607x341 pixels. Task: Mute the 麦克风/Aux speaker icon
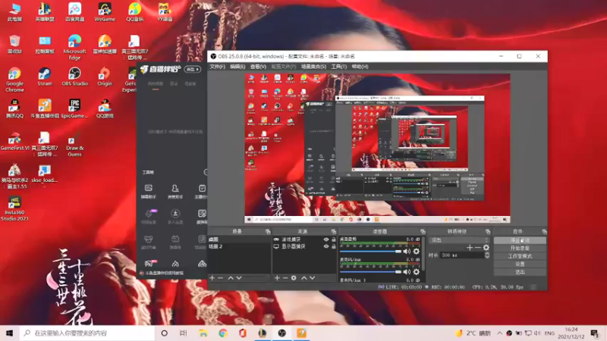click(x=407, y=272)
